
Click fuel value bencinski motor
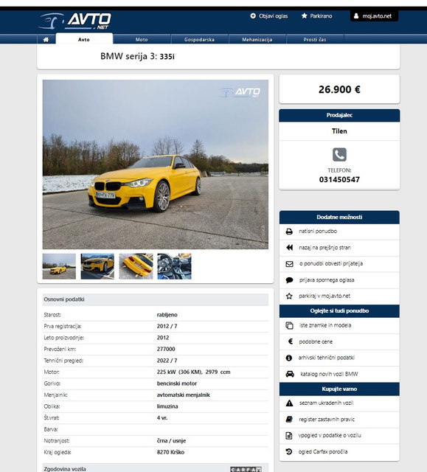coord(177,383)
